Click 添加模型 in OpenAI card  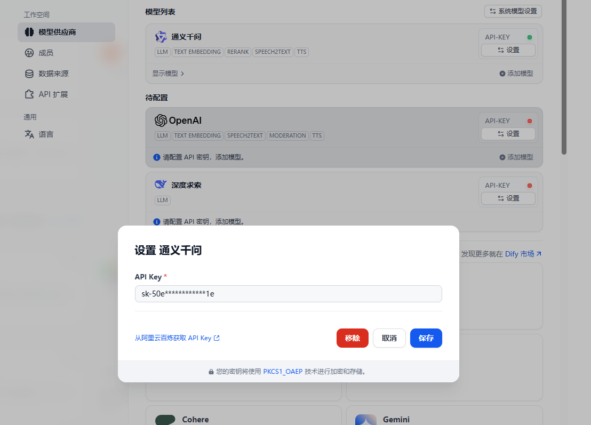516,157
